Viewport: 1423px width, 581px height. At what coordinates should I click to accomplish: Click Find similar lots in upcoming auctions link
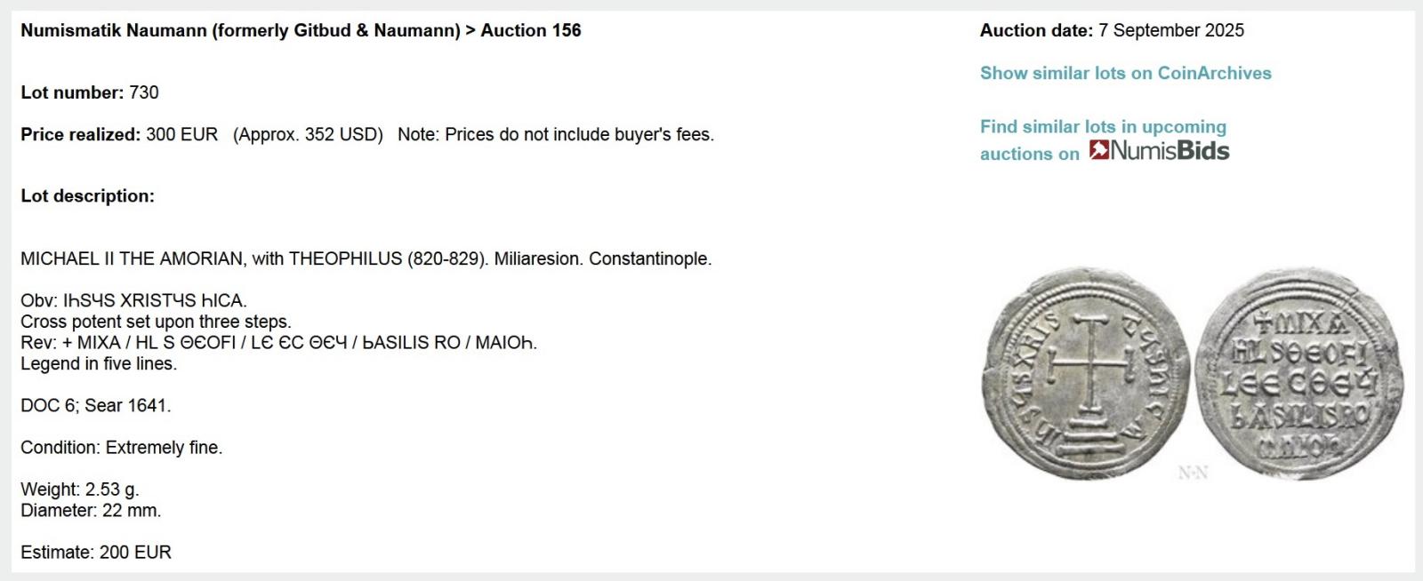tap(1103, 127)
